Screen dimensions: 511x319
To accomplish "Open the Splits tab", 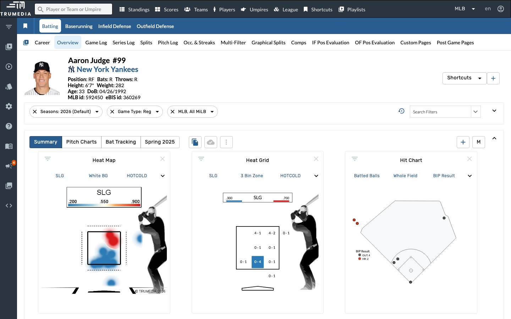I will click(x=146, y=43).
